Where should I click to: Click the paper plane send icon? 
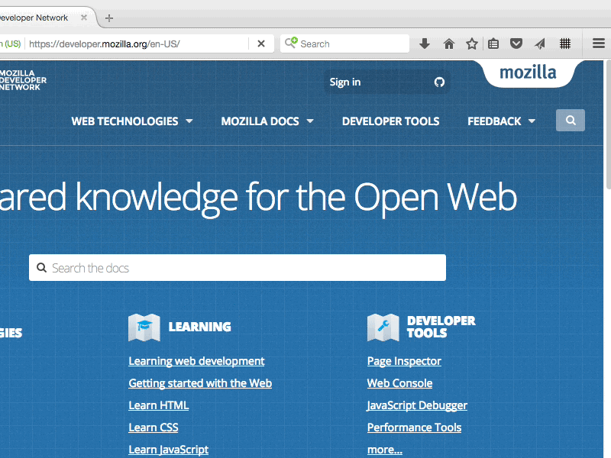pyautogui.click(x=540, y=44)
